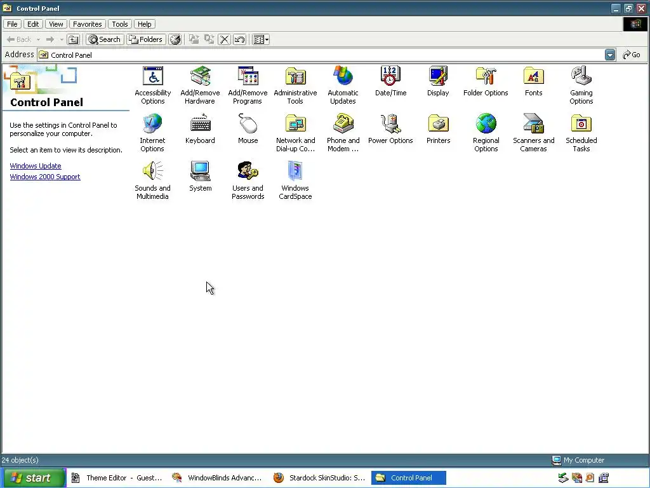Click the Copy To toolbar icon

tap(209, 39)
